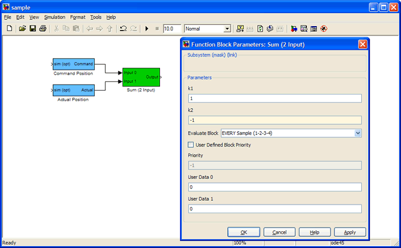The image size is (401, 248).
Task: Click the Cancel button in dialog
Action: tap(279, 232)
